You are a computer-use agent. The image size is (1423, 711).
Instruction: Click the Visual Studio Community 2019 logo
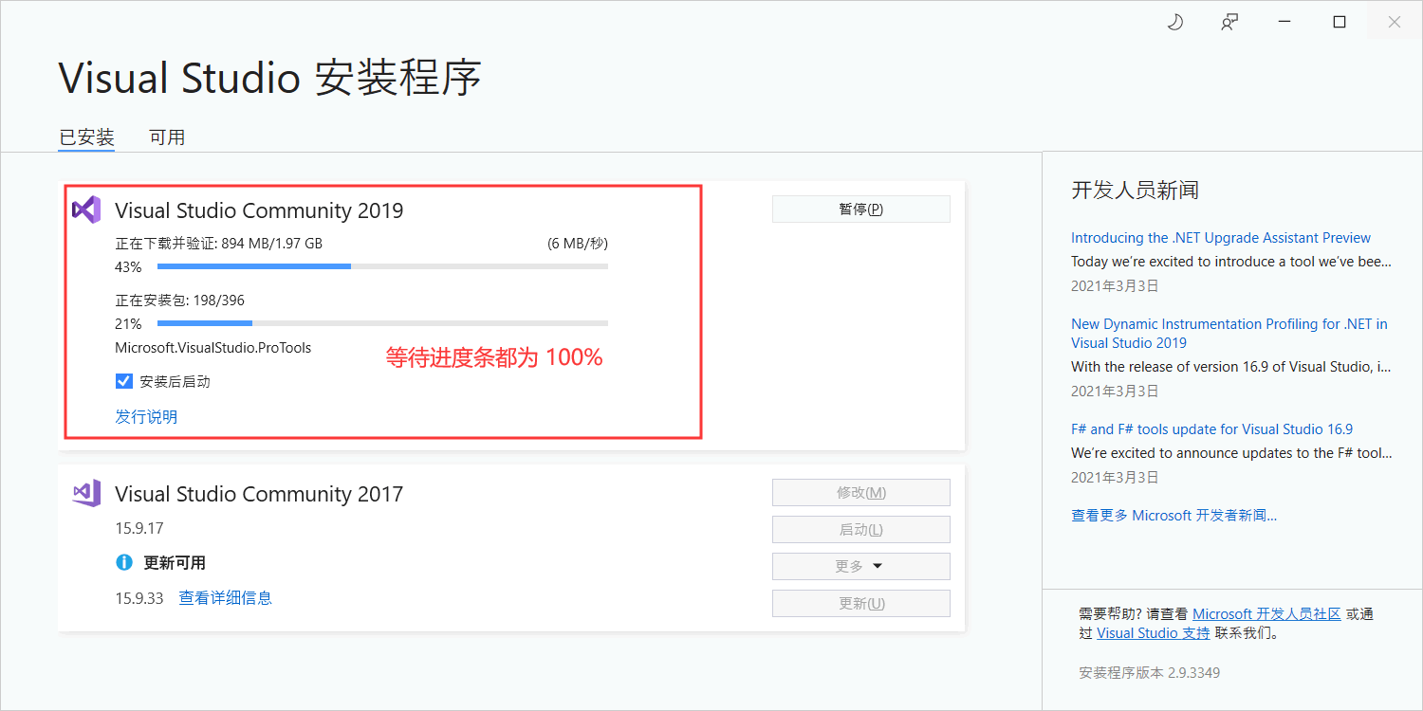click(x=86, y=210)
